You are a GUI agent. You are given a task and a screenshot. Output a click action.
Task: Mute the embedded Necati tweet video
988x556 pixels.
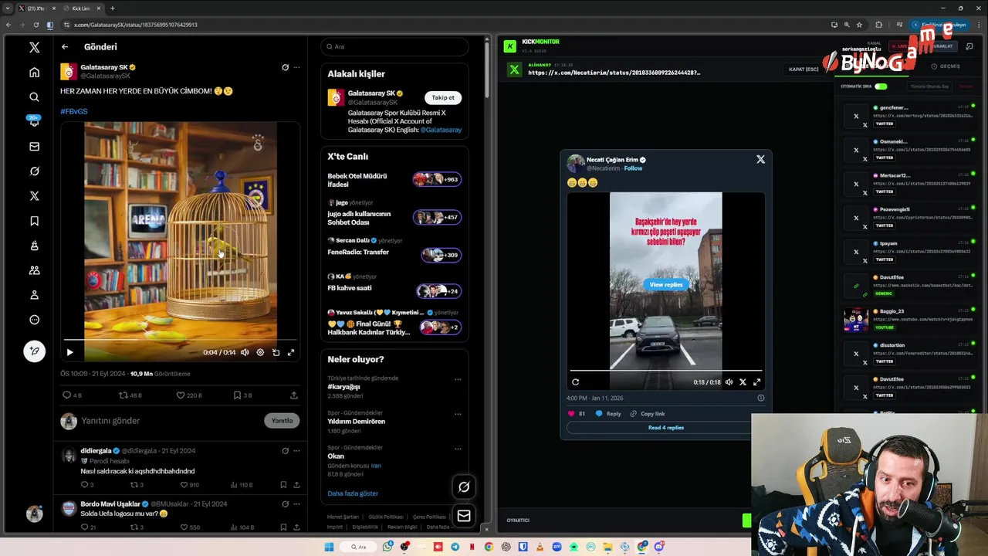729,382
